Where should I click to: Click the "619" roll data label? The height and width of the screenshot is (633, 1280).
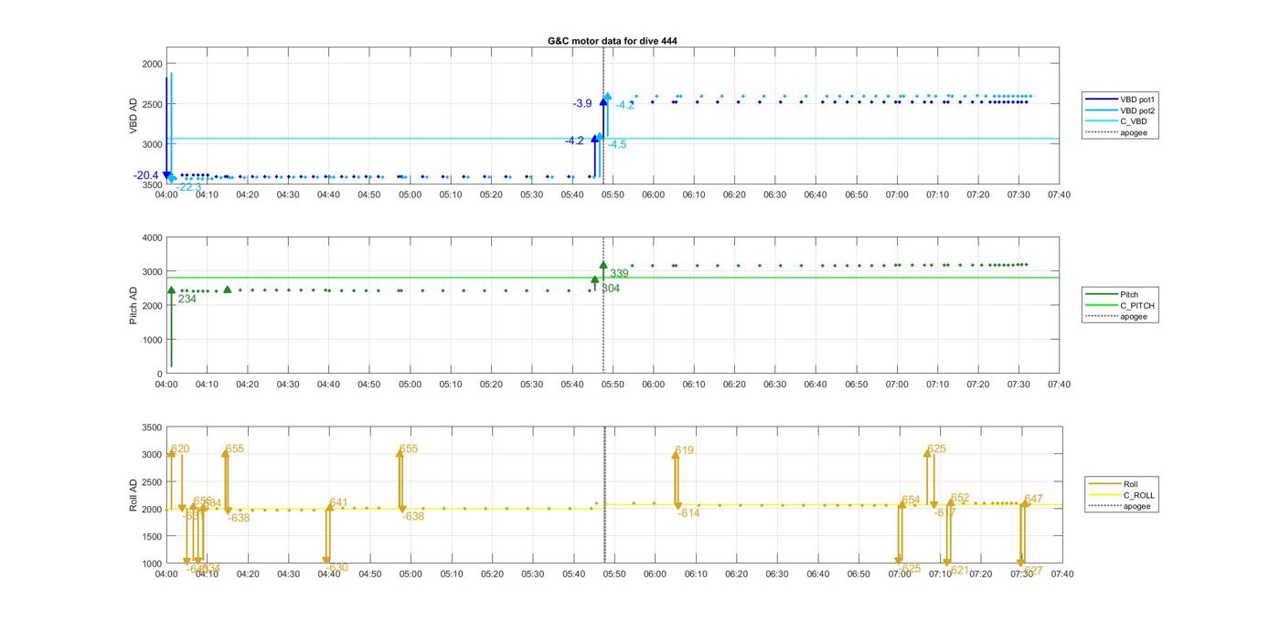pyautogui.click(x=685, y=451)
